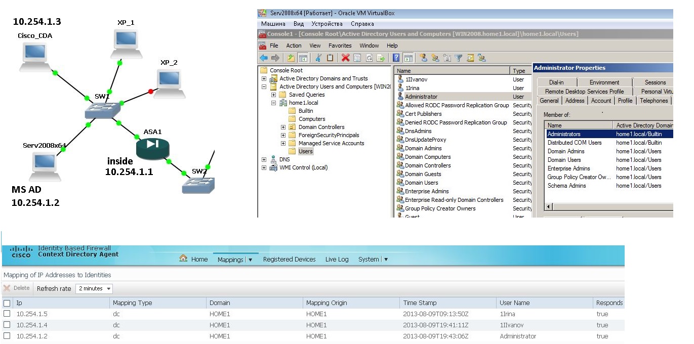Screen dimensions: 694x344
Task: Open the blue Help question mark icon
Action: pyautogui.click(x=396, y=58)
